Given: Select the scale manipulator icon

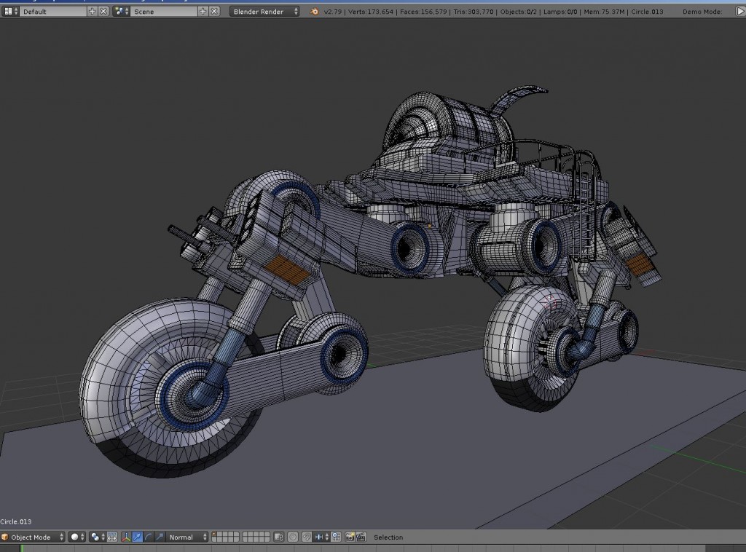Looking at the screenshot, I should [160, 537].
